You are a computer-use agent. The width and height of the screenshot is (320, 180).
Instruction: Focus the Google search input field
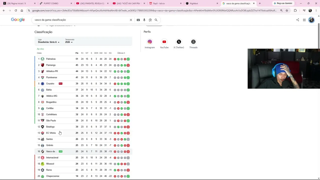81,20
